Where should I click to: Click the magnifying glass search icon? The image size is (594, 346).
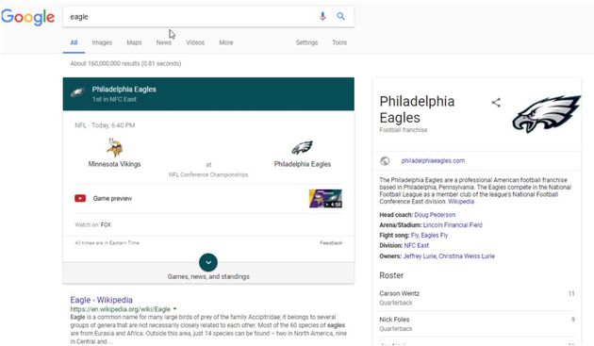(341, 16)
